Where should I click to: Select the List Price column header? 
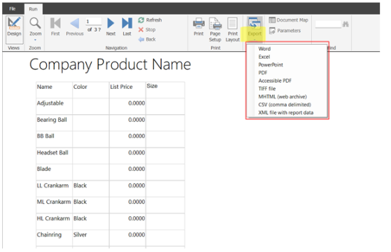click(x=127, y=90)
